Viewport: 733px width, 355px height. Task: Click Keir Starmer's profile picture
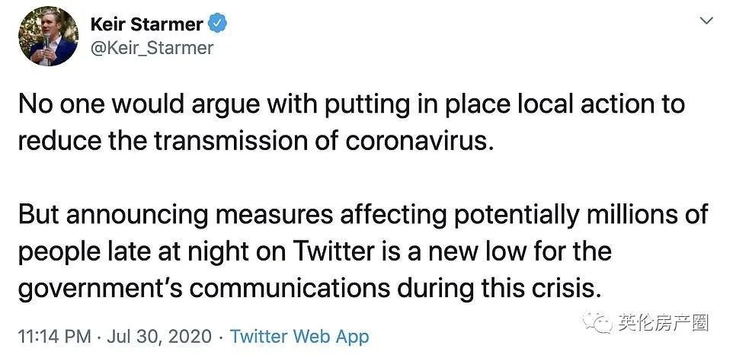[x=47, y=35]
